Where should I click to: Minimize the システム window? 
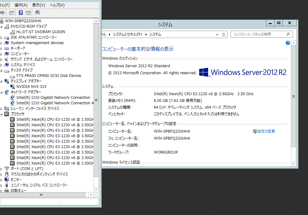pyautogui.click(x=270, y=23)
